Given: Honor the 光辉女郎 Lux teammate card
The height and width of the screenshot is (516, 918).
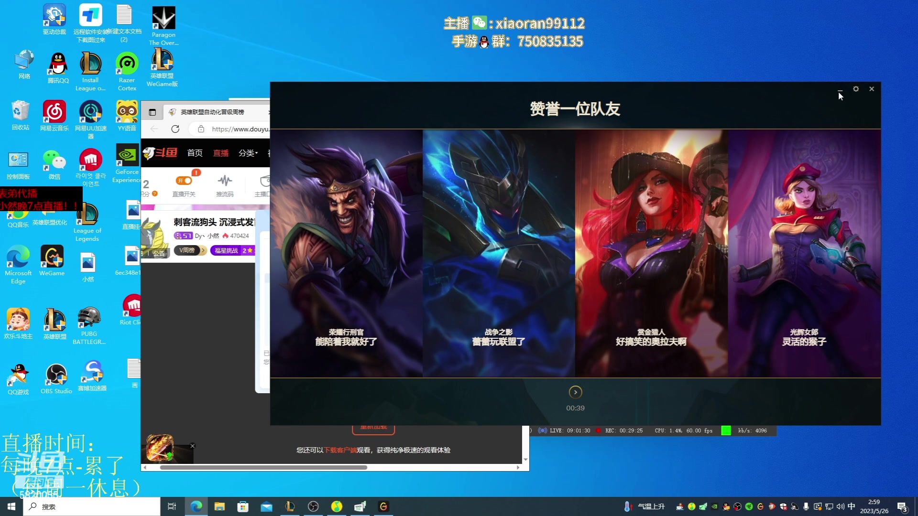Looking at the screenshot, I should point(804,254).
